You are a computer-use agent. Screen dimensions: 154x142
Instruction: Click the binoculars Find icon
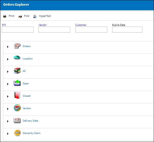pyautogui.click(x=20, y=17)
